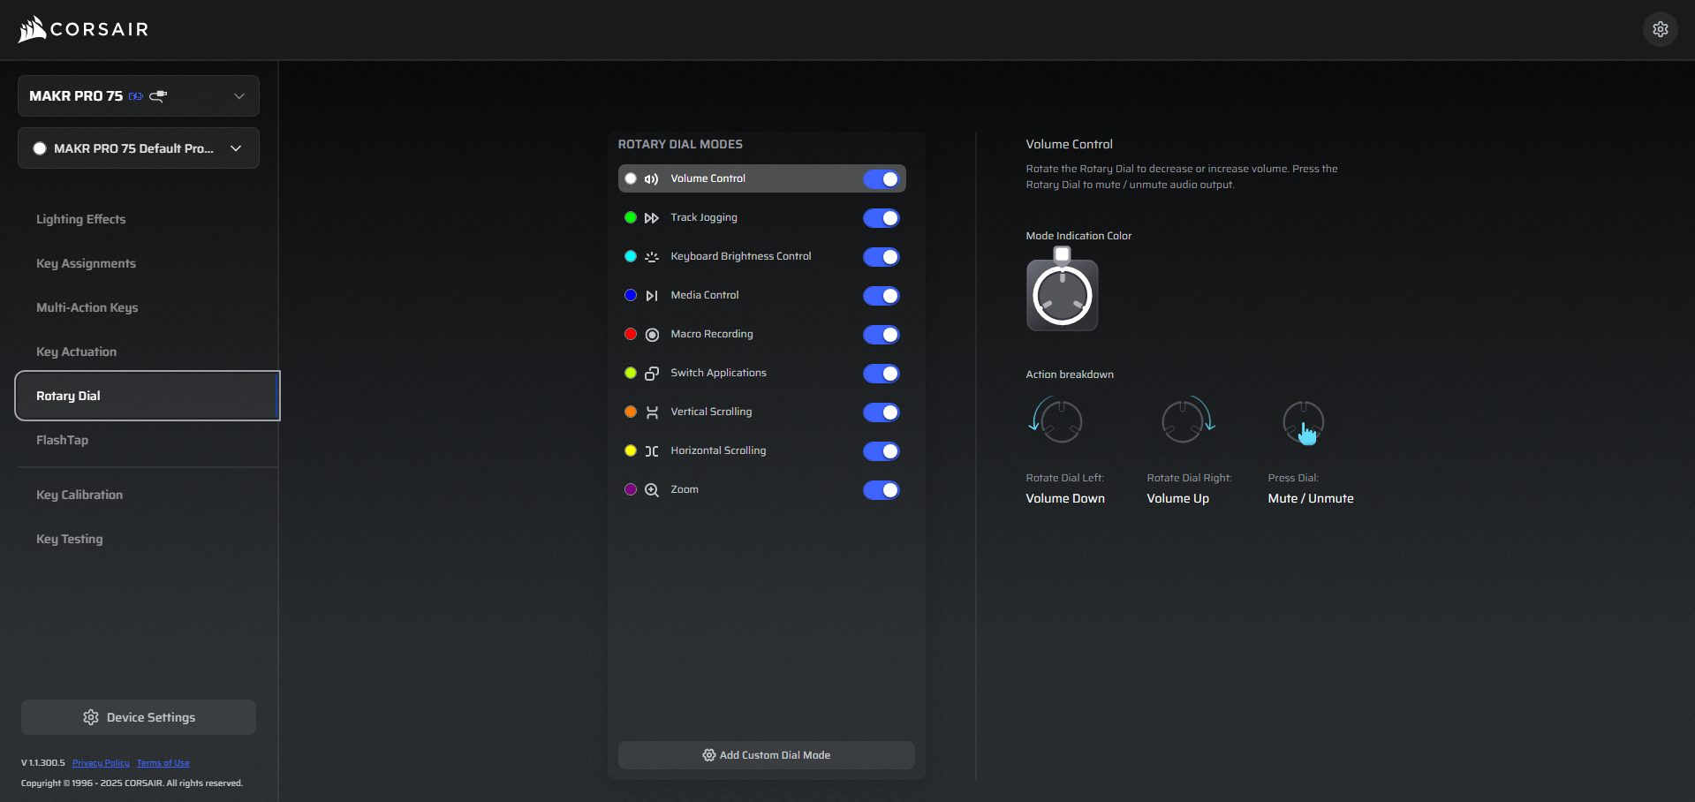Open the settings gear in top-right corner
The image size is (1695, 802).
click(x=1660, y=29)
